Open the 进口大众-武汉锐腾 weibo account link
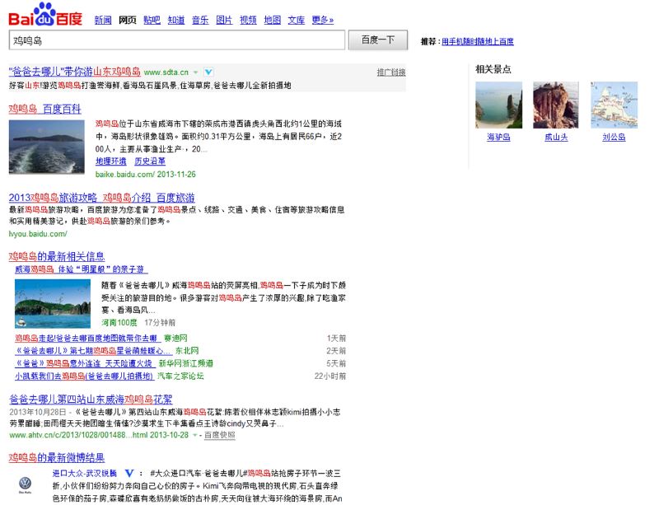Viewport: 654px width, 505px height. click(x=85, y=474)
